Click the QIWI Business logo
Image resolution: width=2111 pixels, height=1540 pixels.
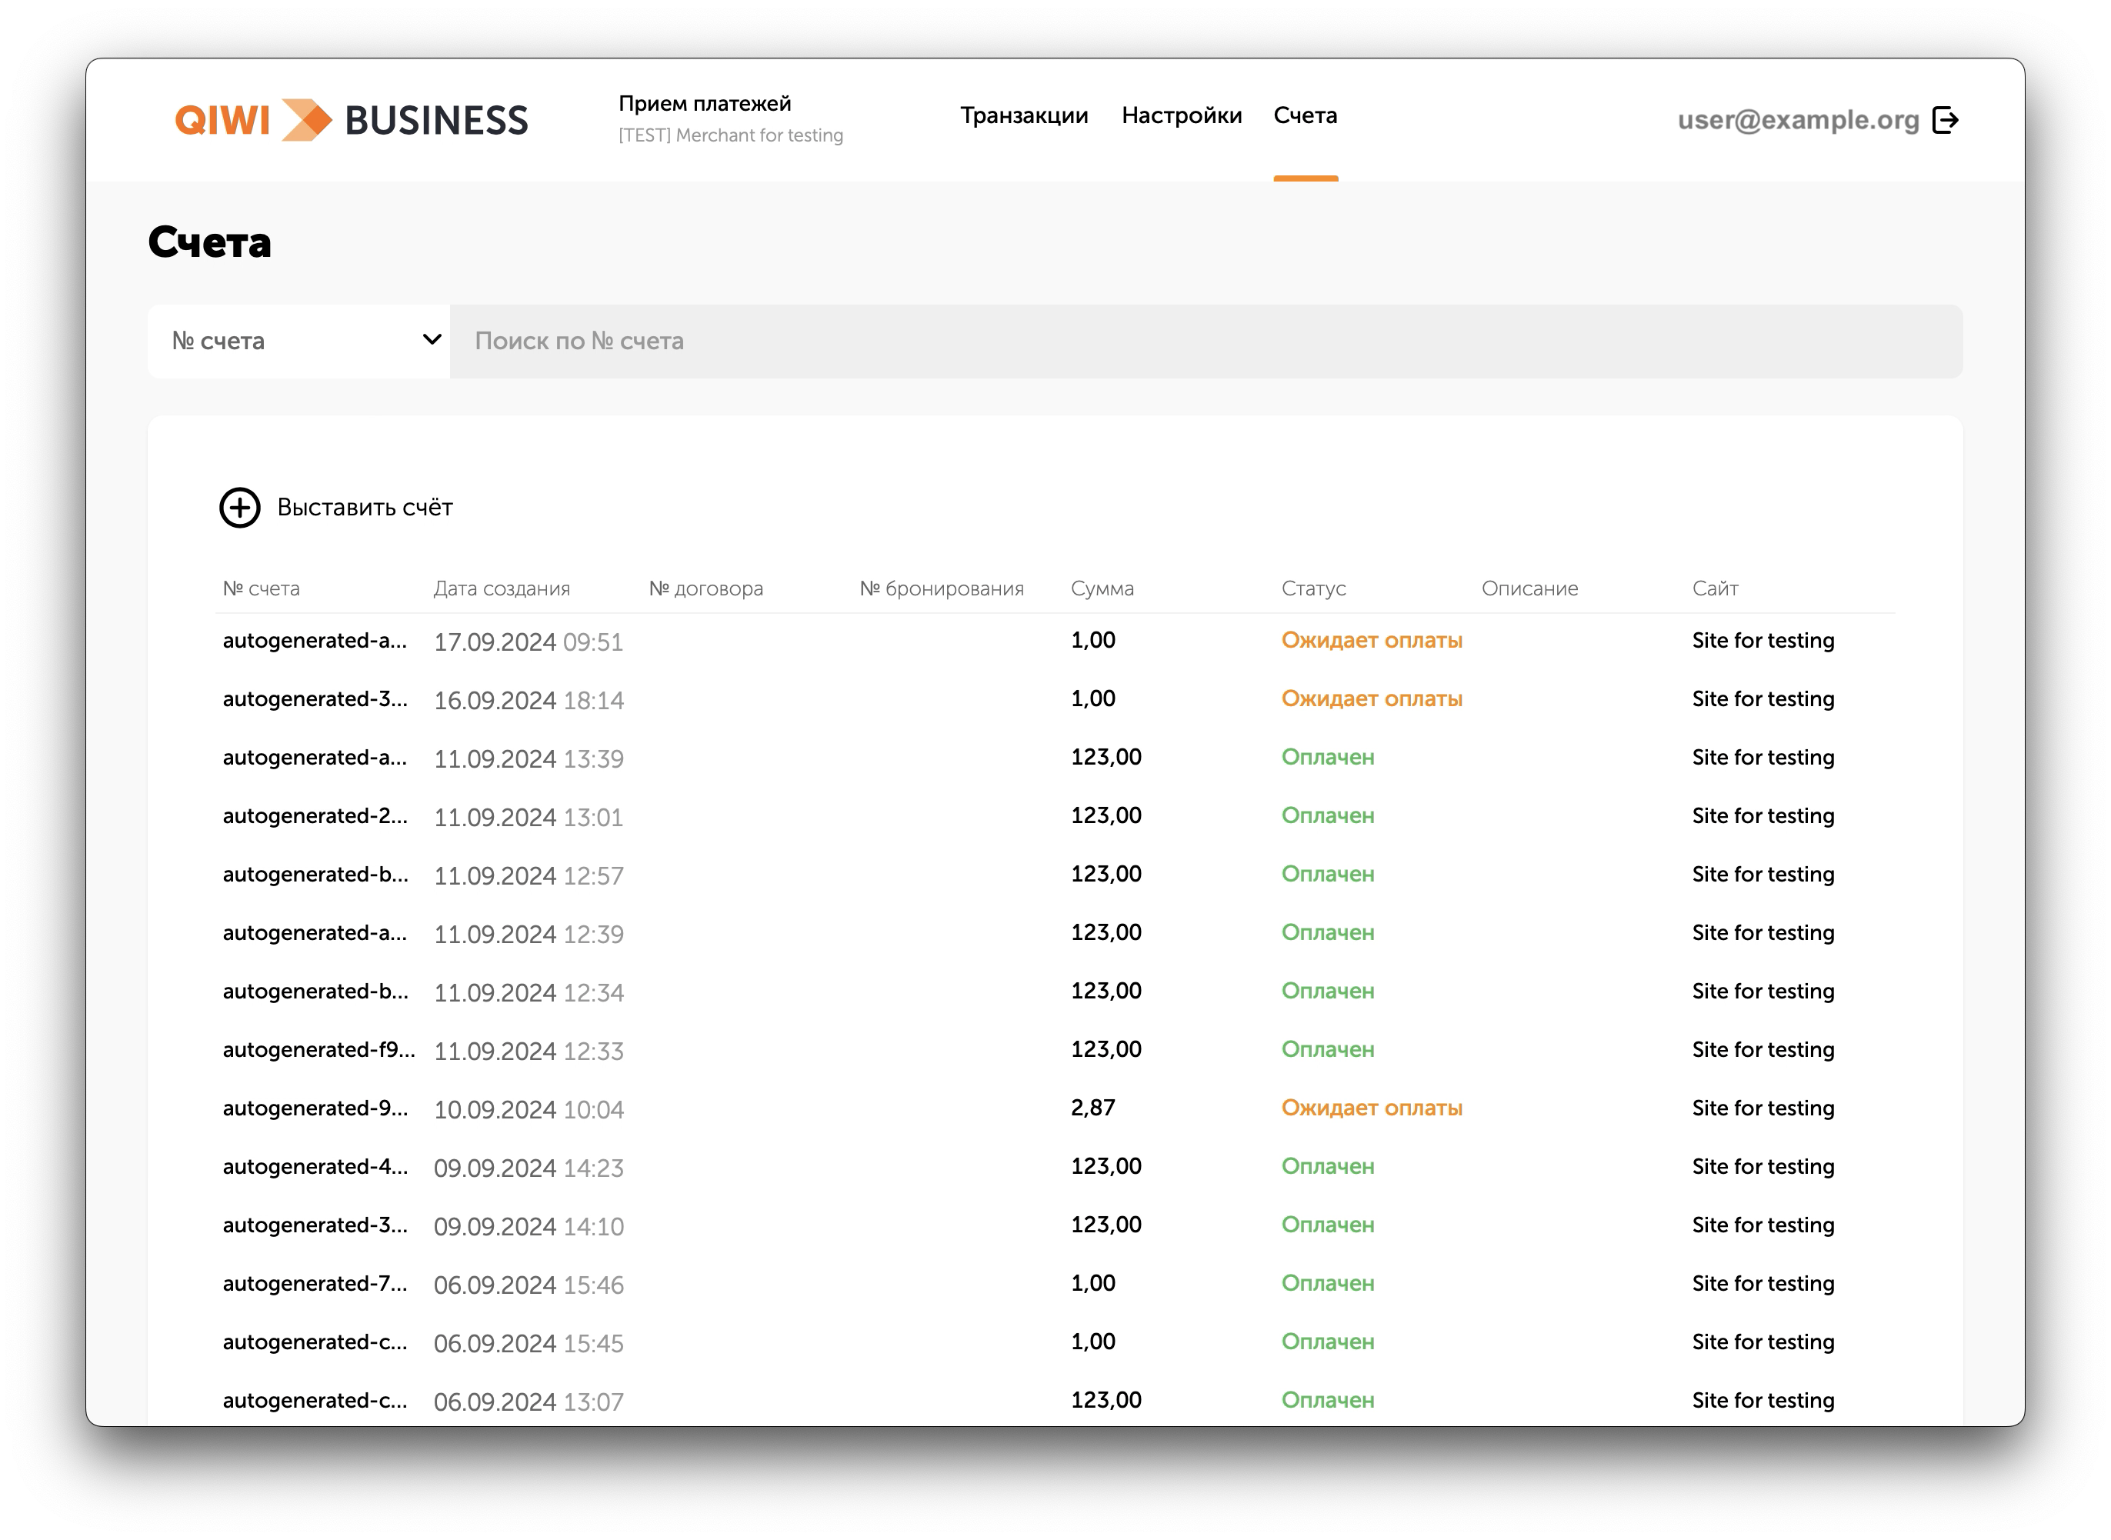[x=352, y=120]
